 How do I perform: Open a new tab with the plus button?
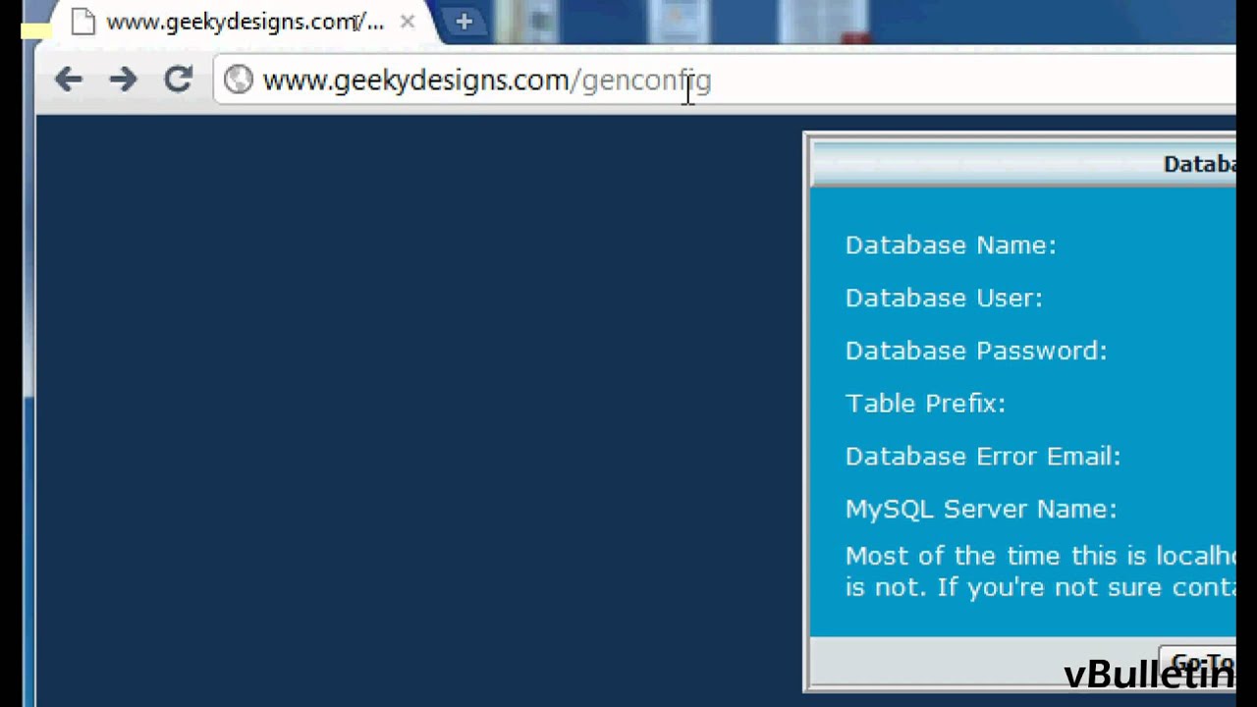click(x=464, y=22)
